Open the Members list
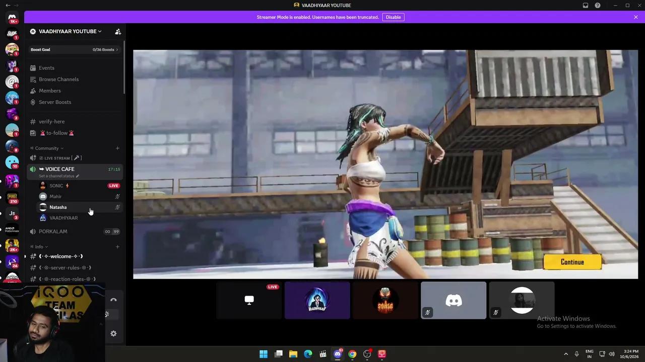 coord(75,91)
